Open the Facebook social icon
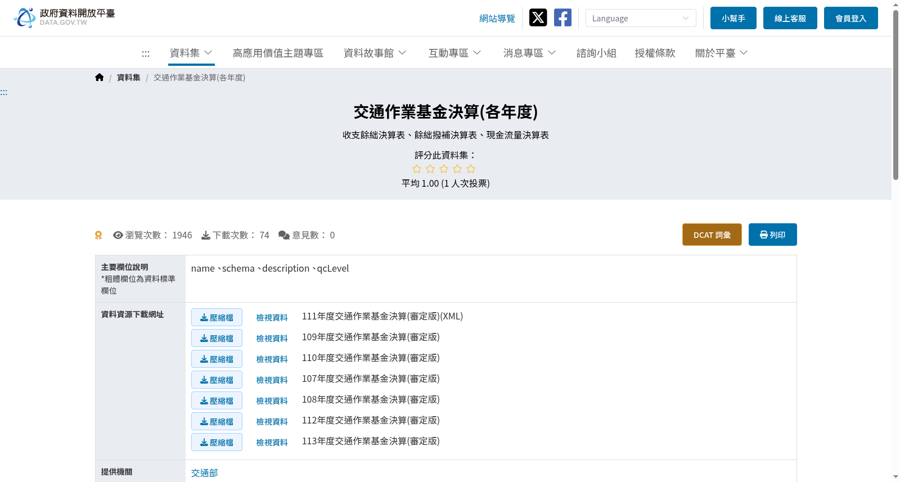Viewport: 900px width, 482px height. click(x=562, y=17)
